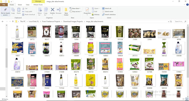The height and width of the screenshot is (101, 189).
Task: Collapse the ribbon with chevron
Action: tap(185, 5)
